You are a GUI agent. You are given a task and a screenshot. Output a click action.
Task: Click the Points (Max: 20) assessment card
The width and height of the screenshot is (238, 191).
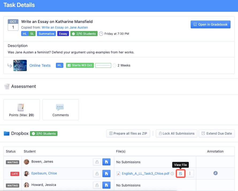click(x=22, y=110)
